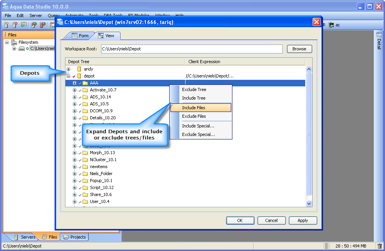The height and width of the screenshot is (251, 385).
Task: Click the toolbar icon beside the ac label
Action: [331, 25]
